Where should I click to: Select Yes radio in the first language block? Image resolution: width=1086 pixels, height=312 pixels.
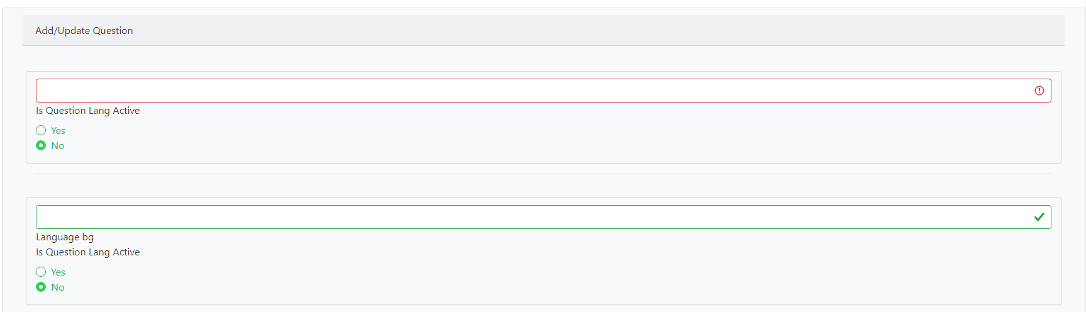pos(41,130)
